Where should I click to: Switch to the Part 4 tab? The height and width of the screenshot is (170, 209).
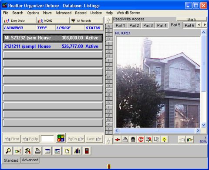[162, 26]
